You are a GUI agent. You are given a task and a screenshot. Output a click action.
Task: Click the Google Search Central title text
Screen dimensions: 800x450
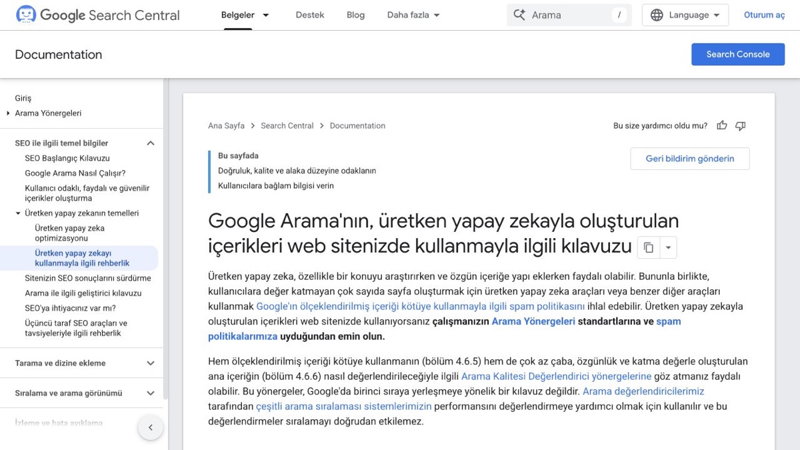110,15
